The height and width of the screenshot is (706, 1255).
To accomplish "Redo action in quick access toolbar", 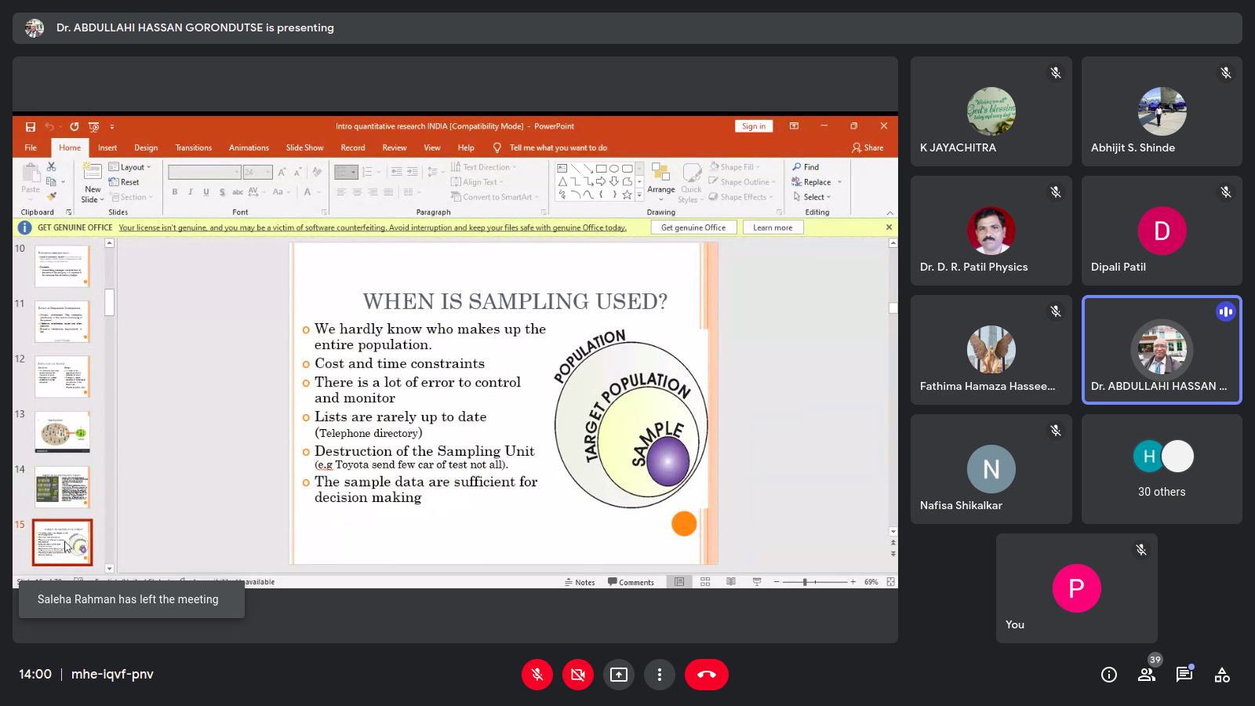I will click(75, 126).
